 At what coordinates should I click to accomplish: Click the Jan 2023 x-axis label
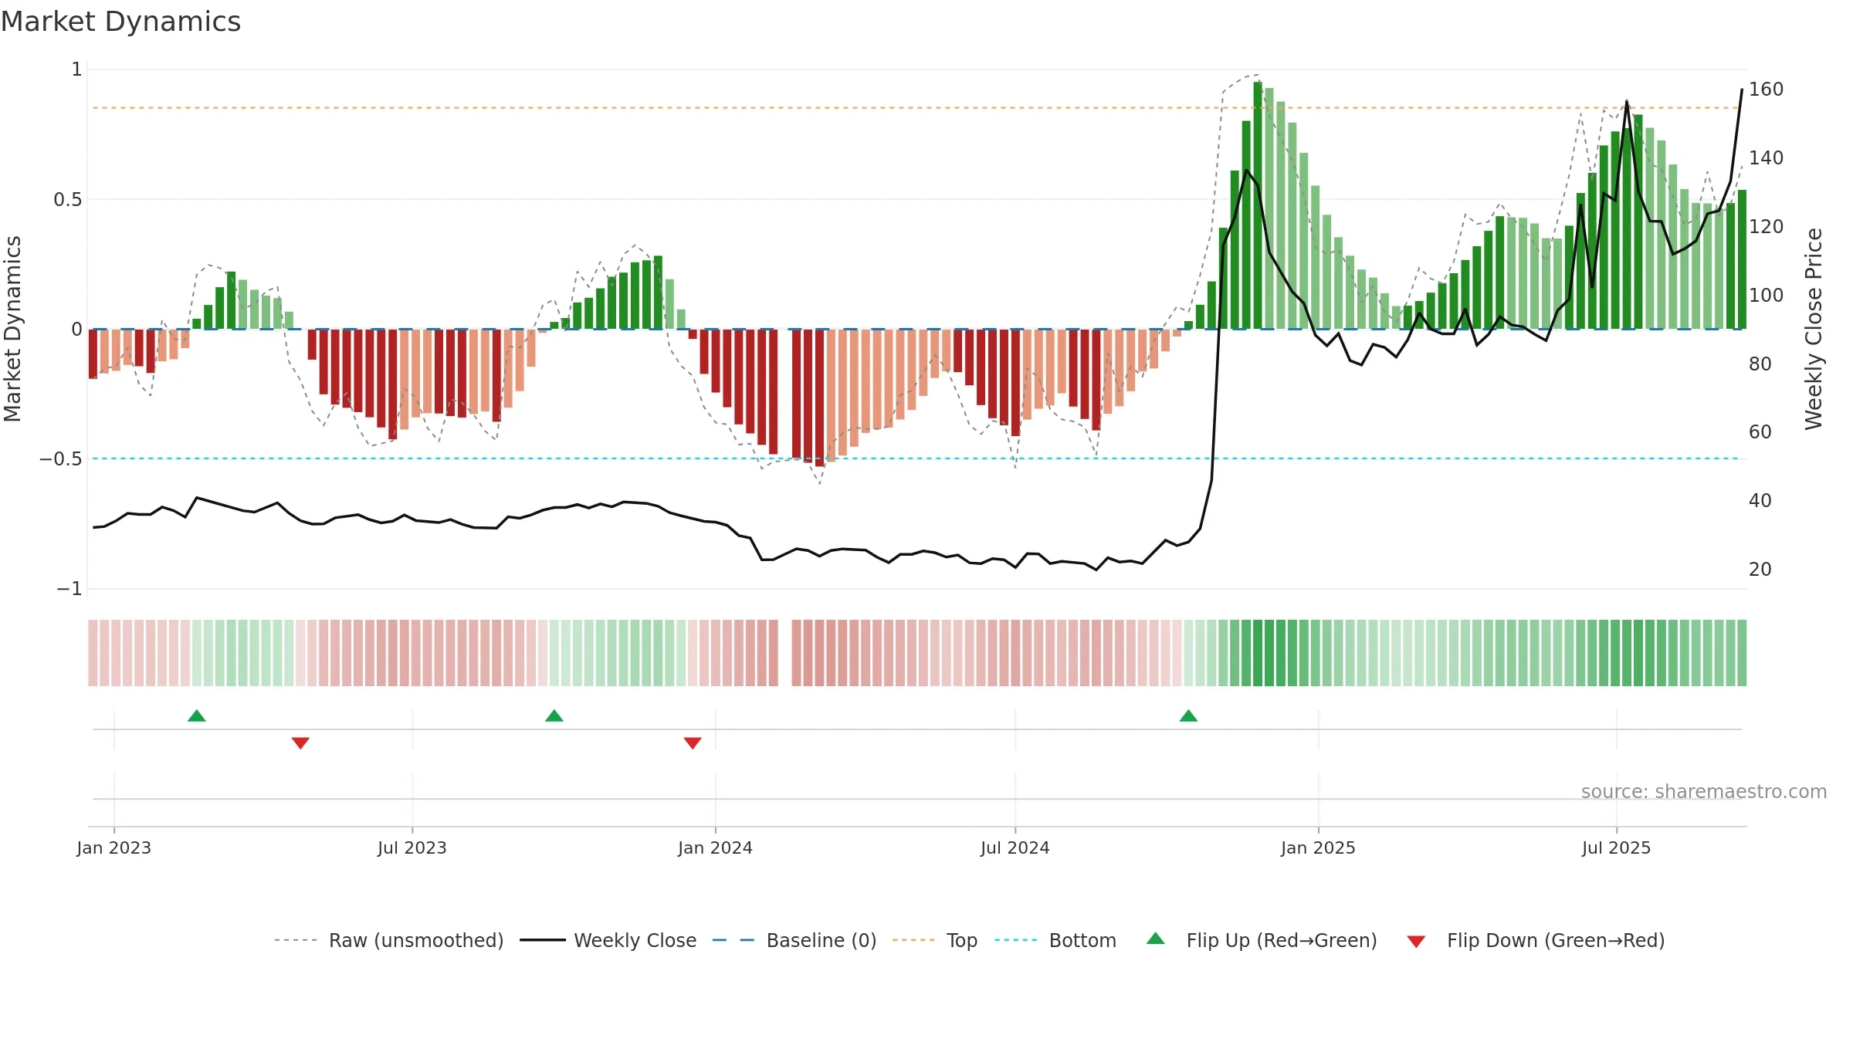(114, 847)
